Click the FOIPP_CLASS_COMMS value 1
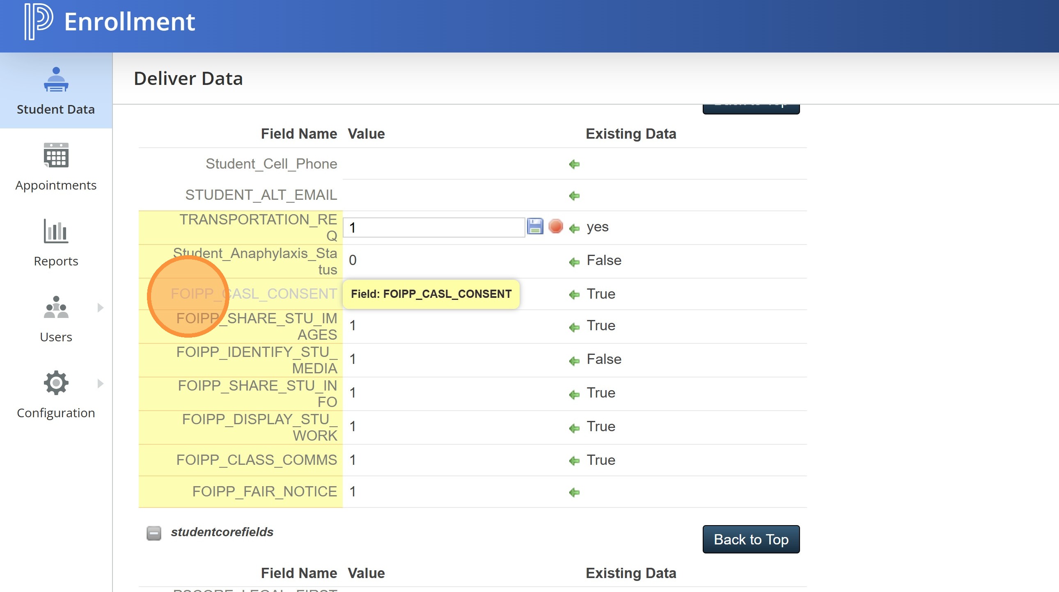This screenshot has height=592, width=1059. (353, 460)
